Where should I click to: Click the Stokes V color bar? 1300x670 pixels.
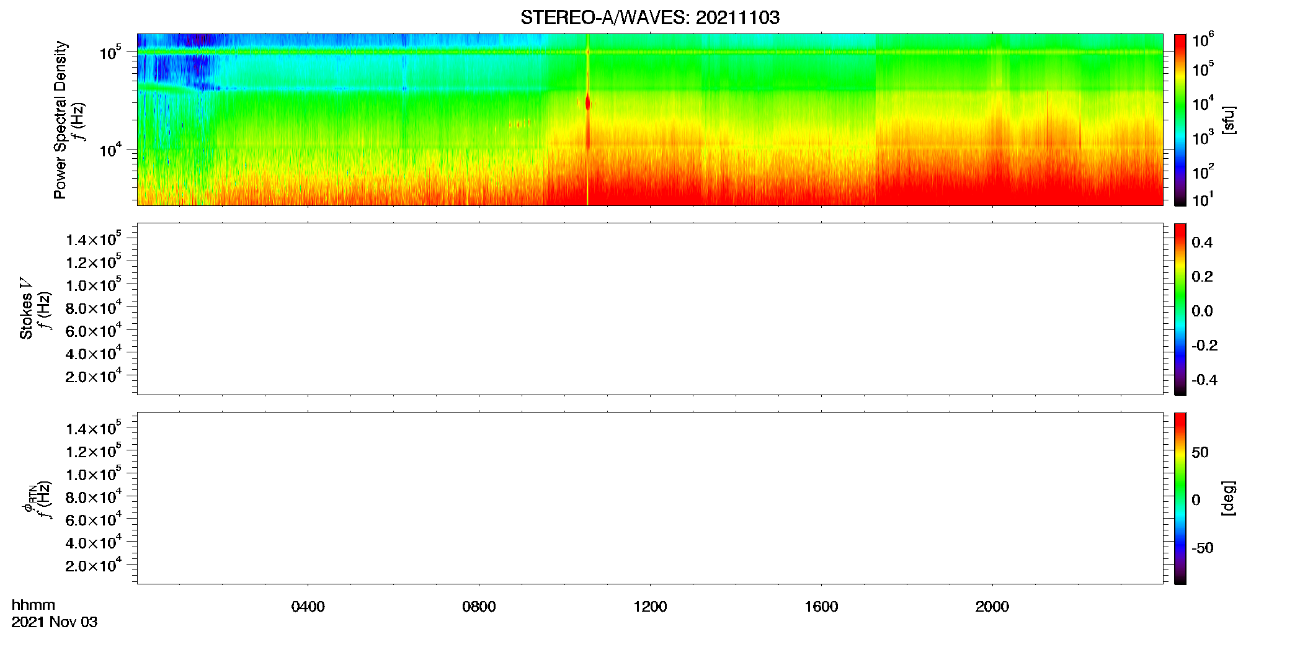(1180, 309)
